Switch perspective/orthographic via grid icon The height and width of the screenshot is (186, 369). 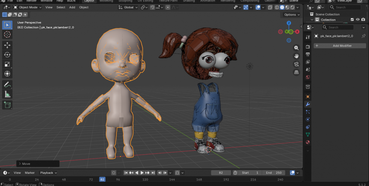[296, 72]
